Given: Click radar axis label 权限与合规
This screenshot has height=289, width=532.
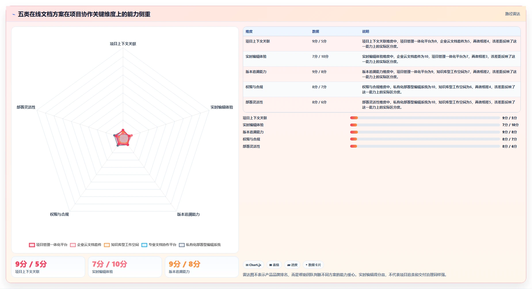Looking at the screenshot, I should coord(59,214).
